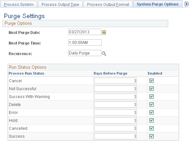Click the Recurrence input field
Viewport: 189px width, 142px height.
(85, 53)
